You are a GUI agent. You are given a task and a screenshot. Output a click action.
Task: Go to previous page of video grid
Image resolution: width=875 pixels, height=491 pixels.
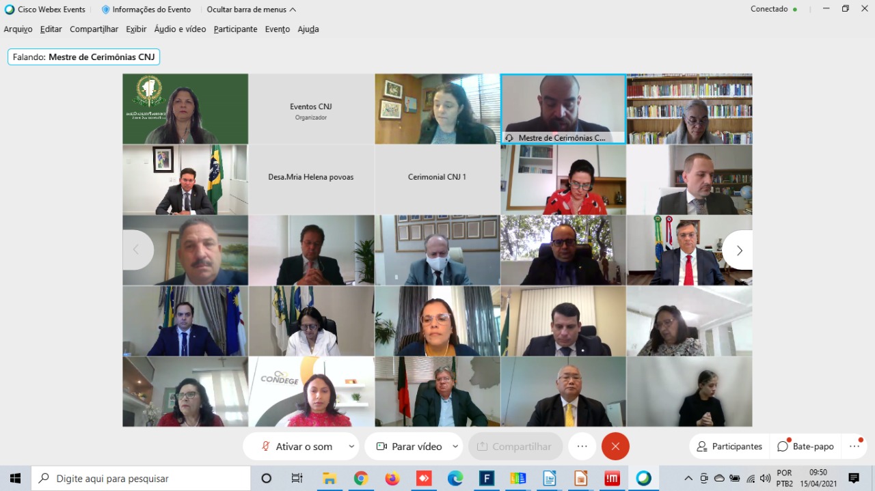point(136,250)
